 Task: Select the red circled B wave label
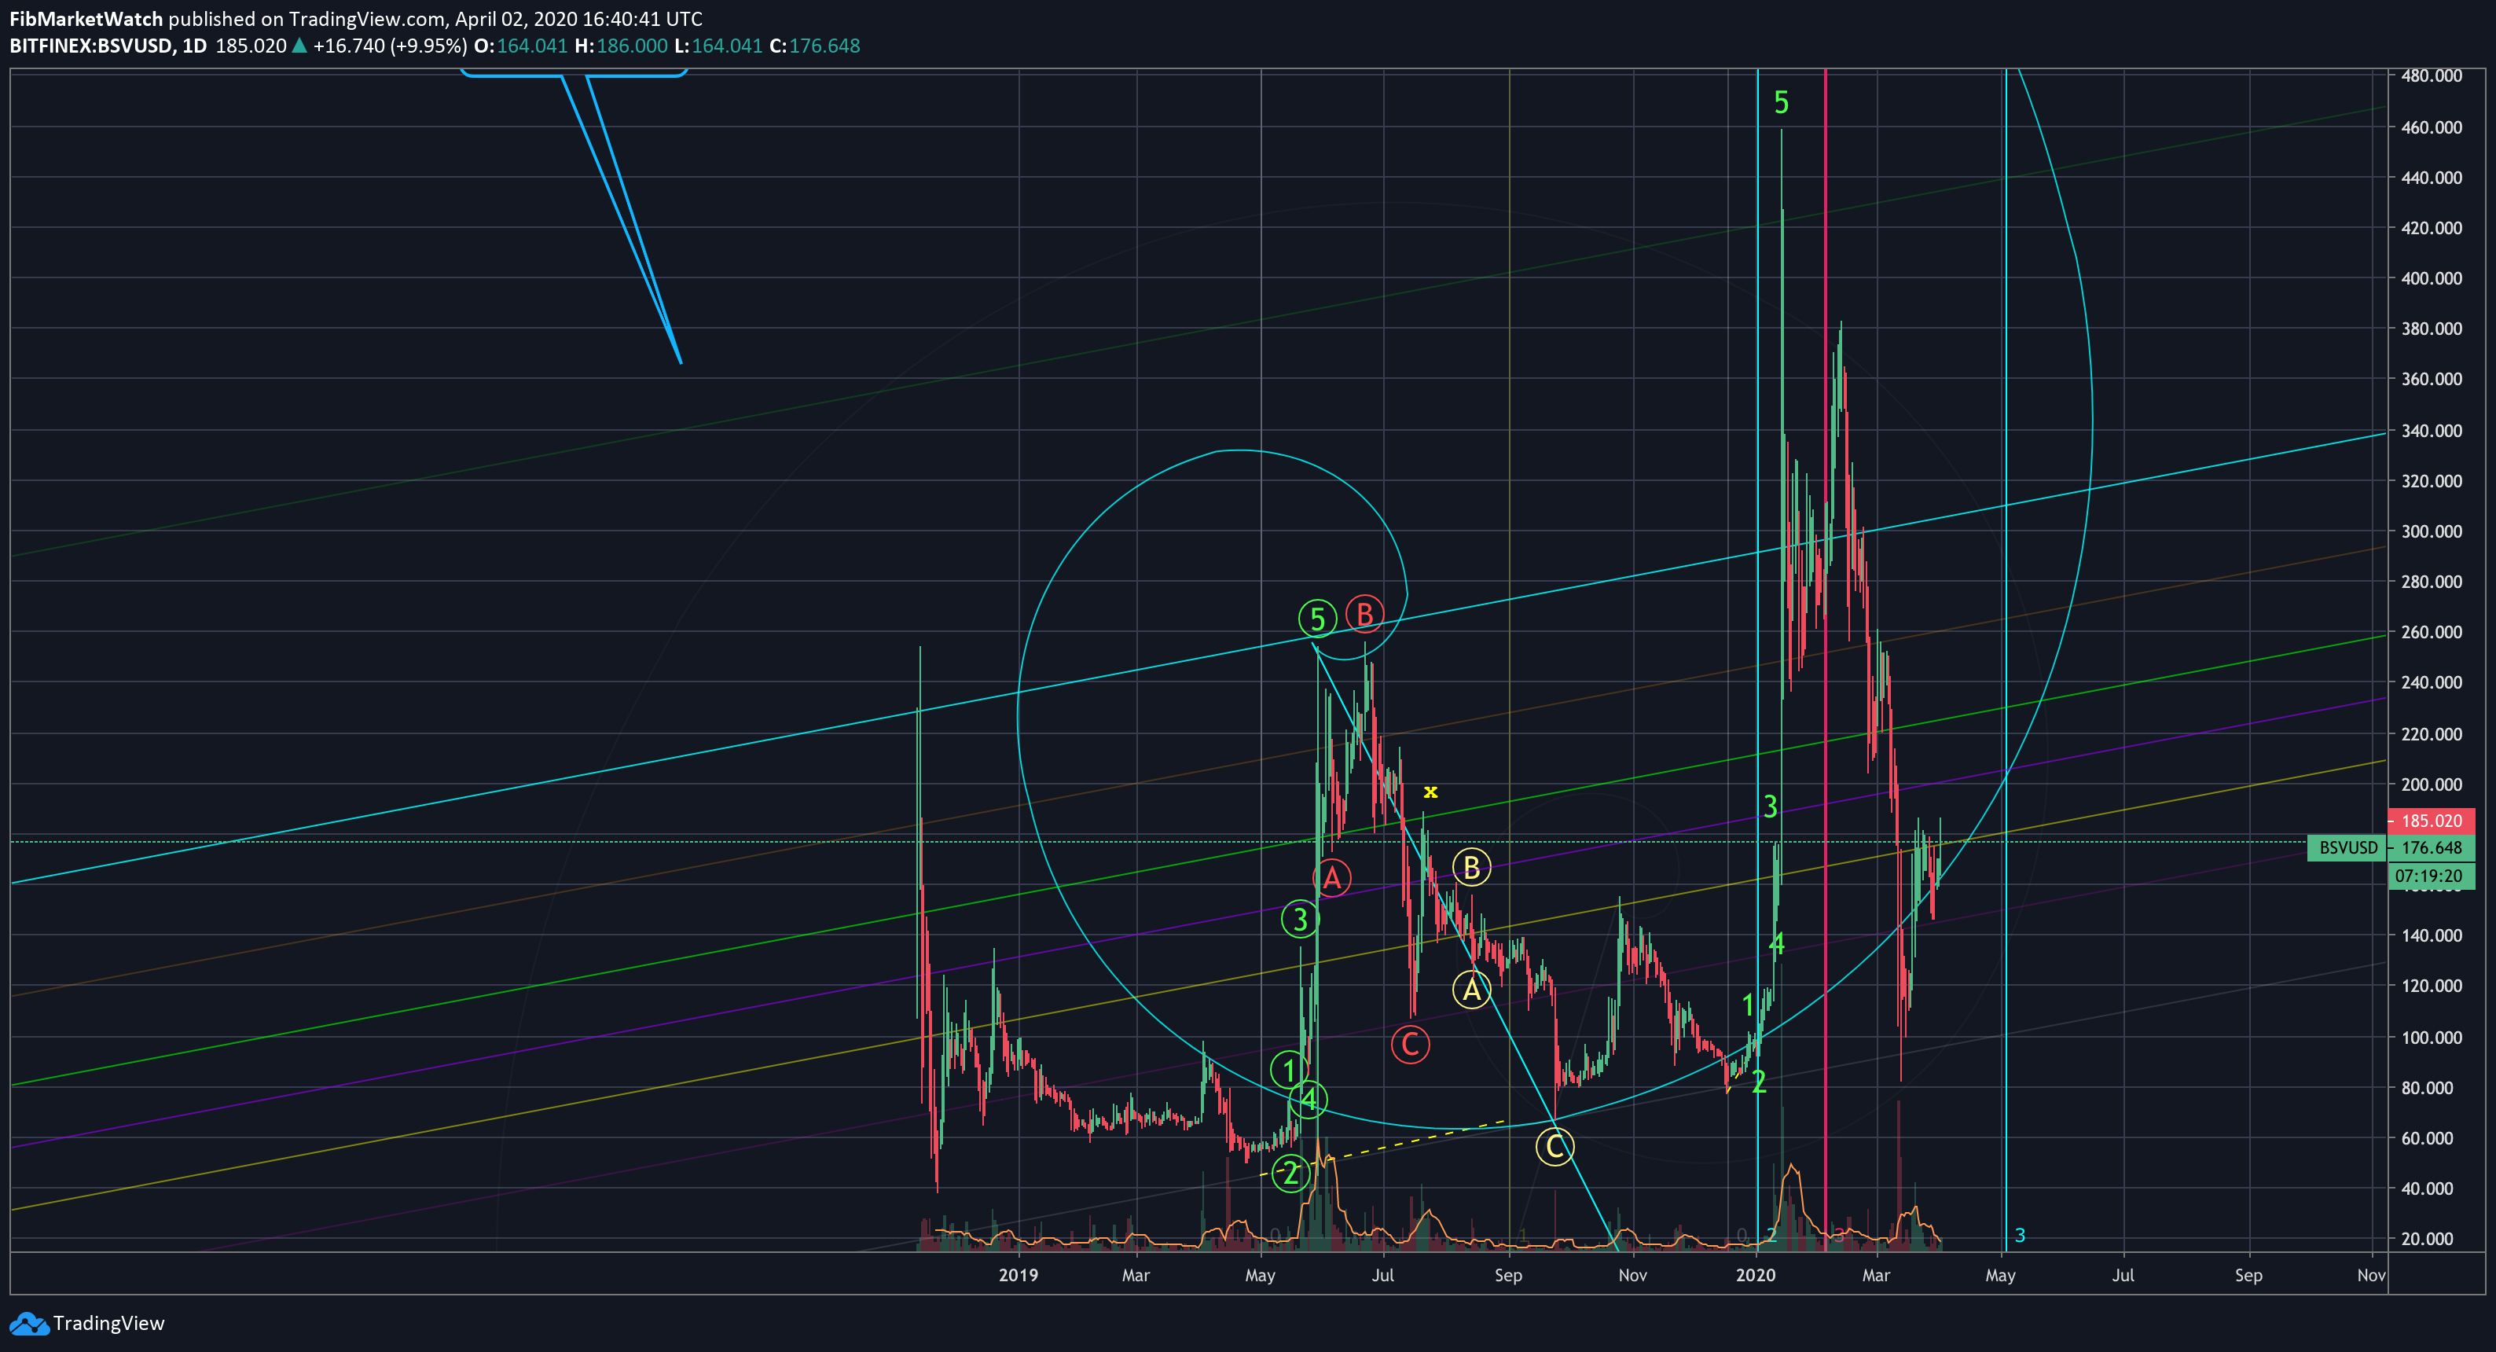[x=1364, y=613]
